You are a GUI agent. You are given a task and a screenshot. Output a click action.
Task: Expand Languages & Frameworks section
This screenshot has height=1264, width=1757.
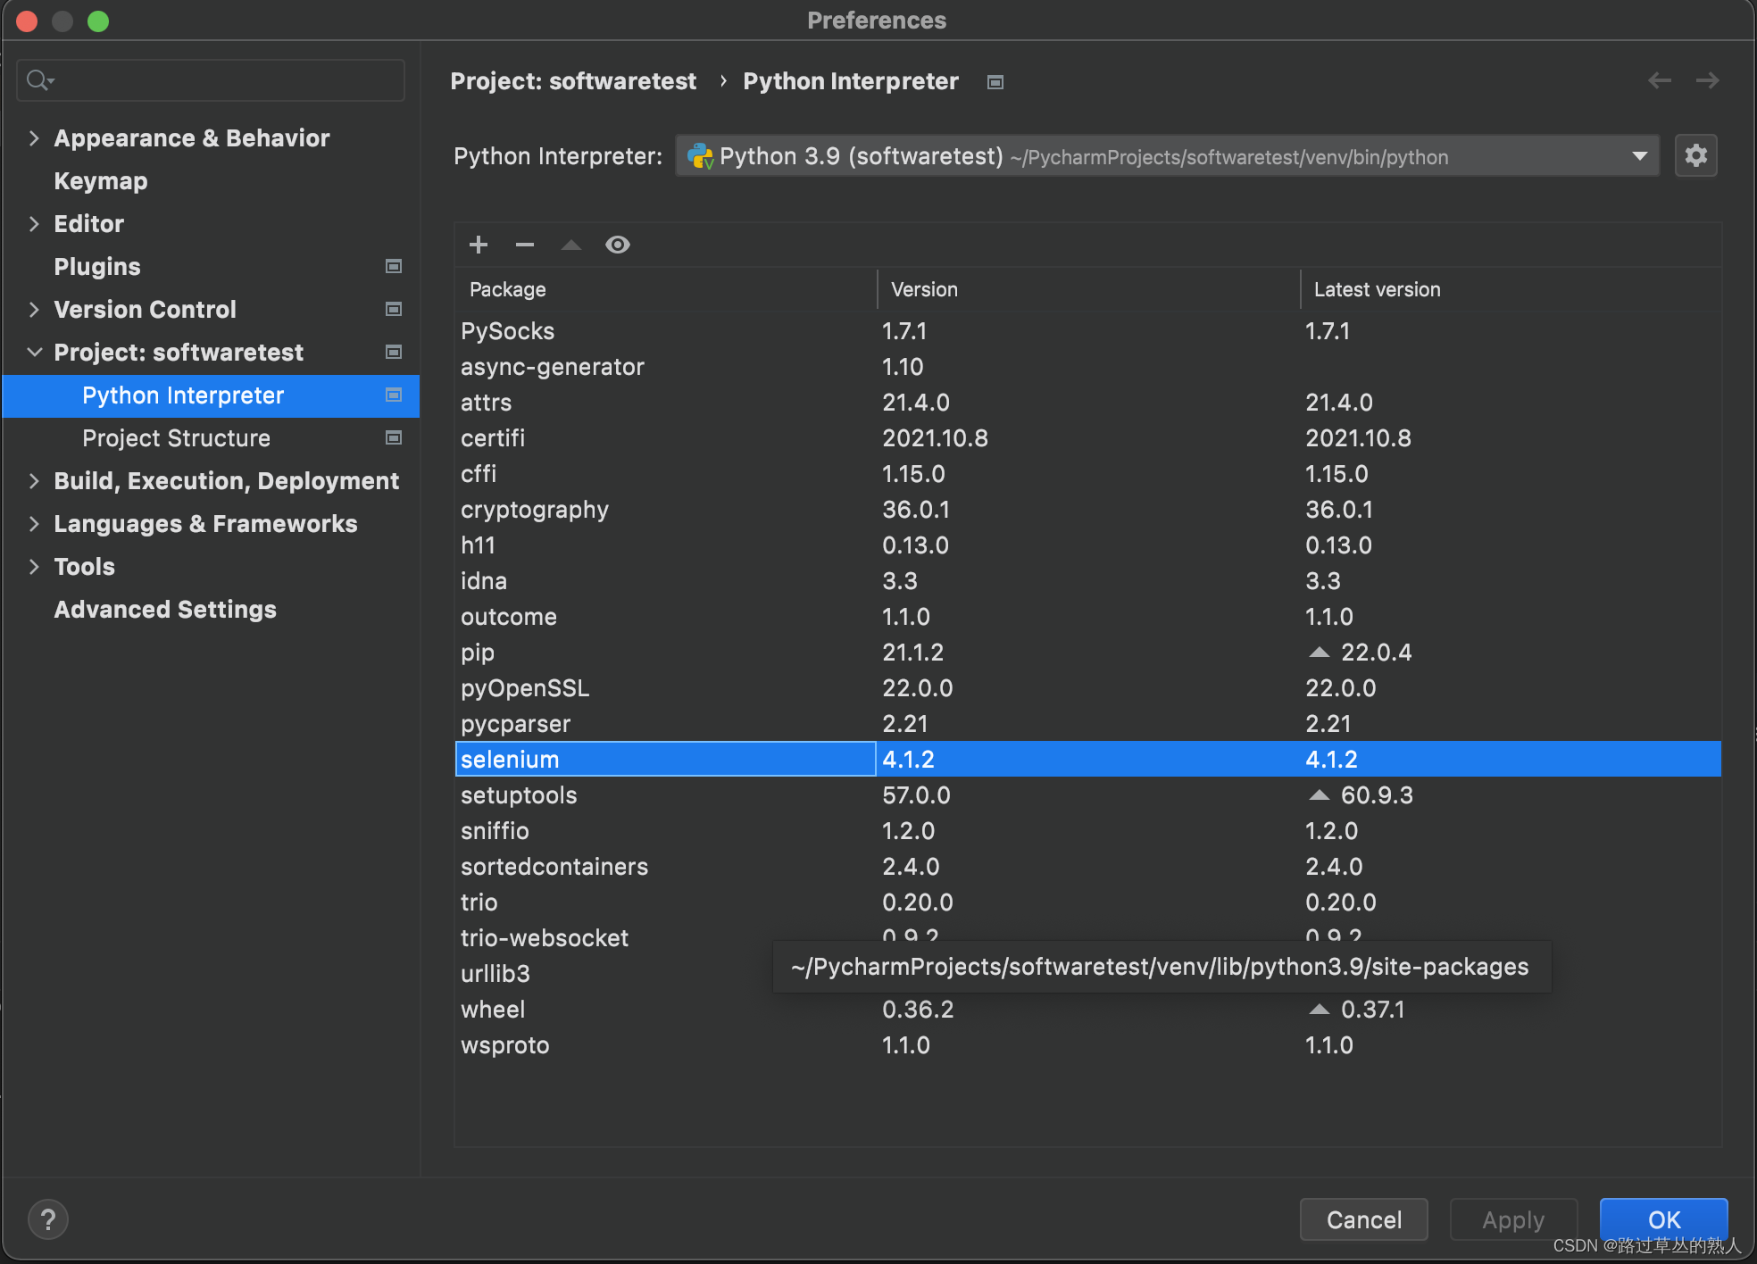(x=34, y=524)
